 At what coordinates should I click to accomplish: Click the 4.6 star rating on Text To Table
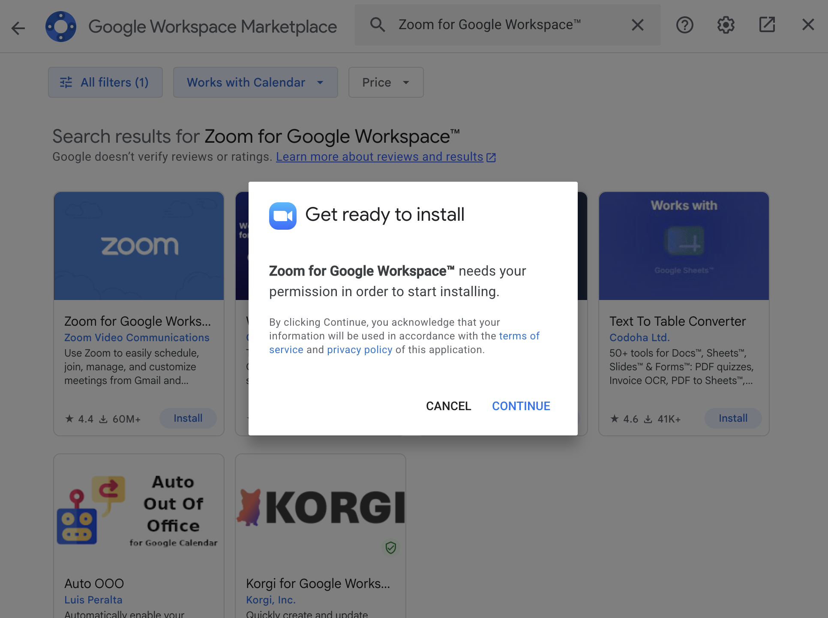pos(624,419)
